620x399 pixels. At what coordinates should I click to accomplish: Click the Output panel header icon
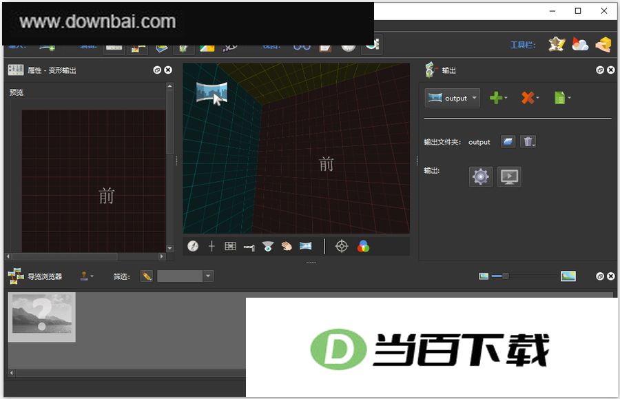click(431, 70)
